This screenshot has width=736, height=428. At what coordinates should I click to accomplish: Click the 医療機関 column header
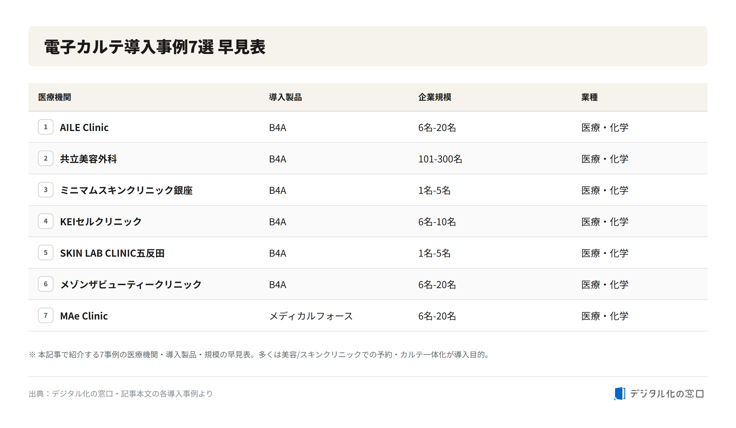[x=55, y=97]
